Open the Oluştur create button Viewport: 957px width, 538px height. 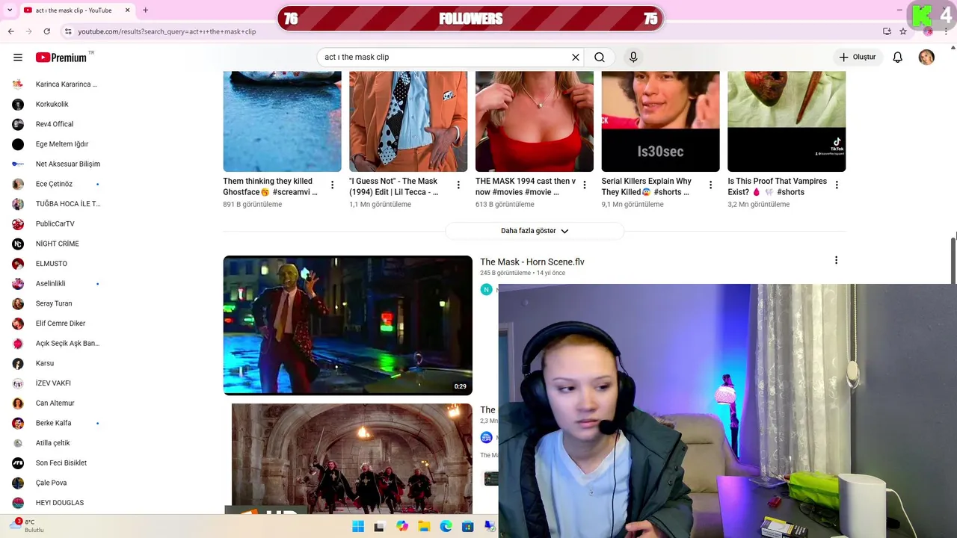858,57
